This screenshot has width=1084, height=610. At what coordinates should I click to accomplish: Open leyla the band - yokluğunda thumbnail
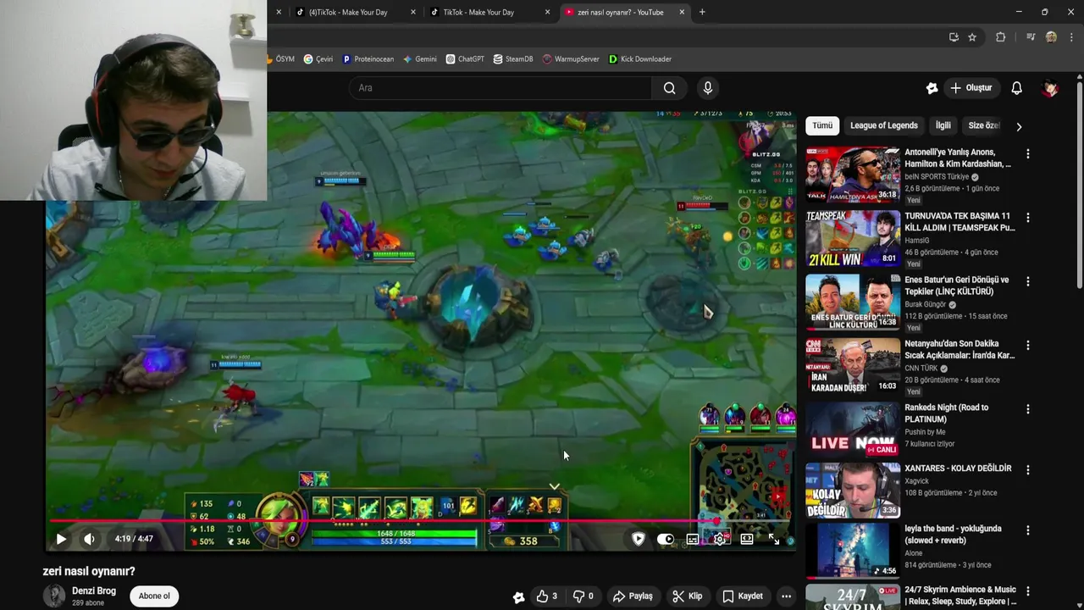[853, 550]
